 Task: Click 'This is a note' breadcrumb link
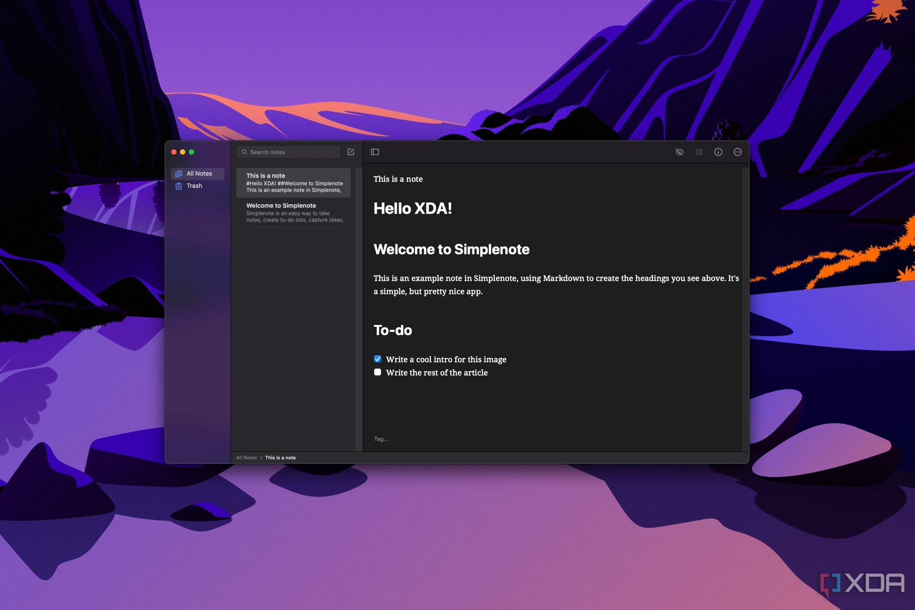coord(281,457)
